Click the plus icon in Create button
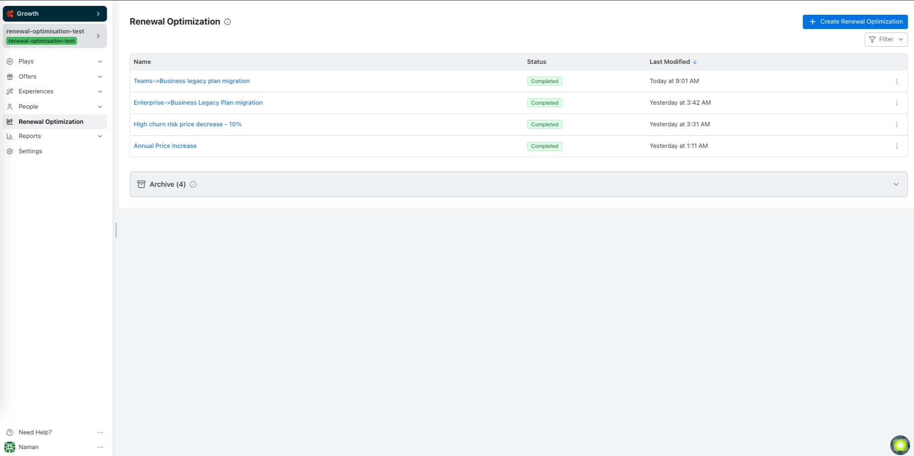 813,22
